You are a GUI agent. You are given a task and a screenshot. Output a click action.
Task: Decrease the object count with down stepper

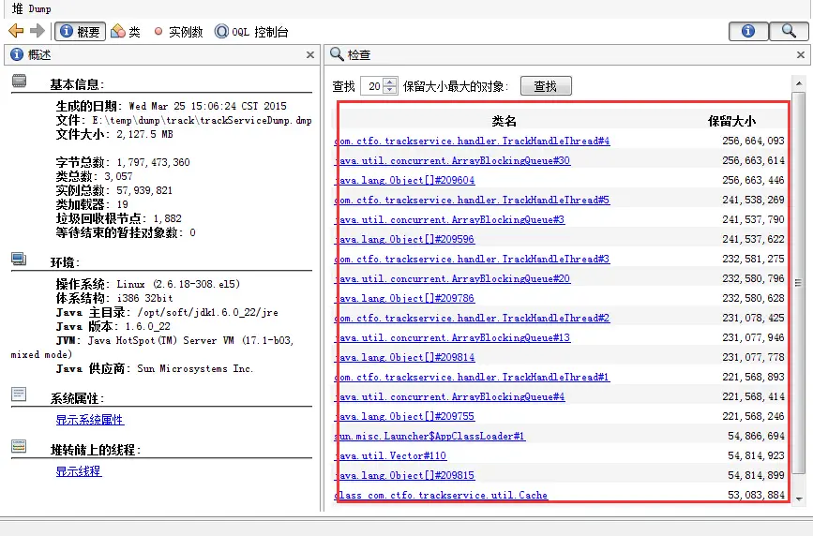click(x=390, y=90)
